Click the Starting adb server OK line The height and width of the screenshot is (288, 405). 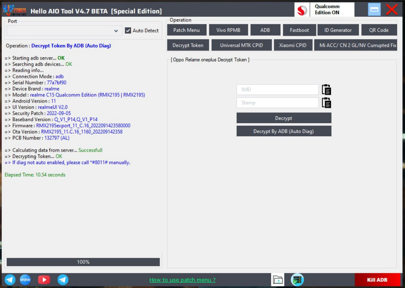point(34,58)
